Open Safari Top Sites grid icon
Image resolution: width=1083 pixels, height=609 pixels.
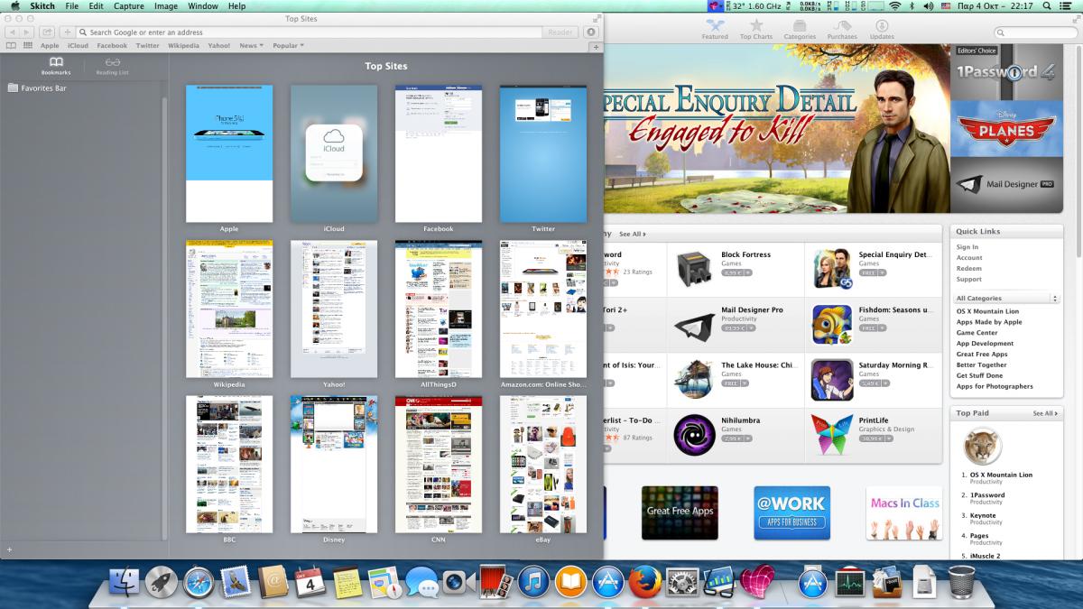point(28,45)
